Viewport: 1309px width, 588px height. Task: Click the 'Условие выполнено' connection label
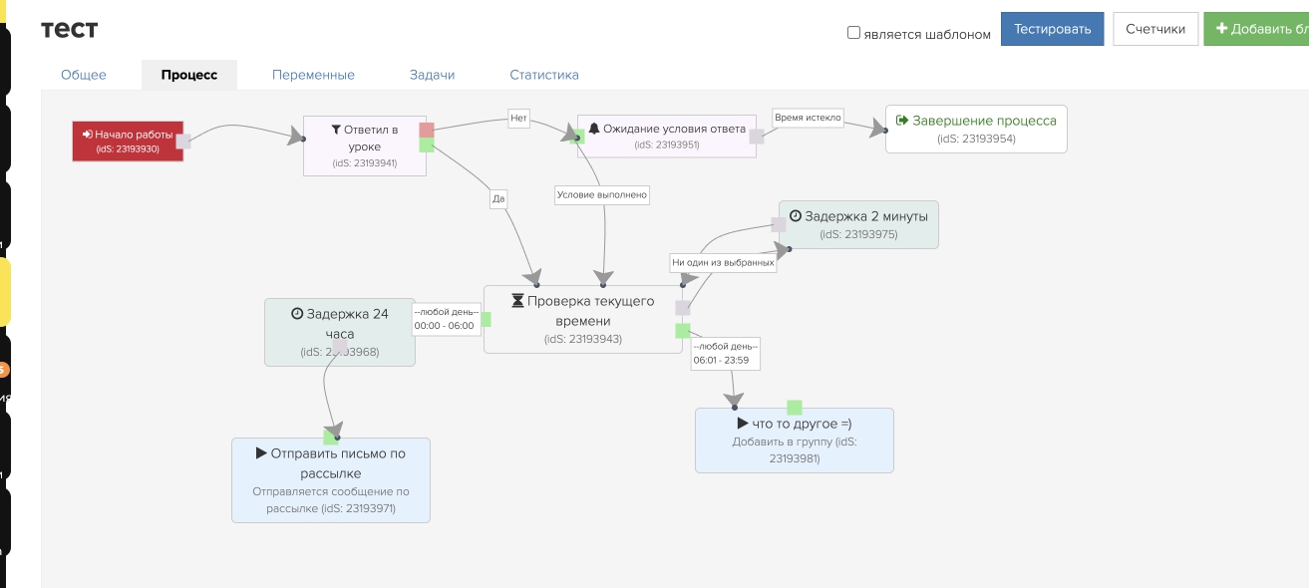tap(602, 195)
